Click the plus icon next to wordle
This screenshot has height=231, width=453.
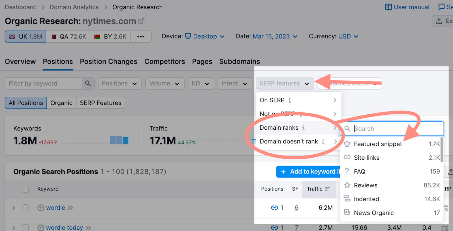point(41,208)
